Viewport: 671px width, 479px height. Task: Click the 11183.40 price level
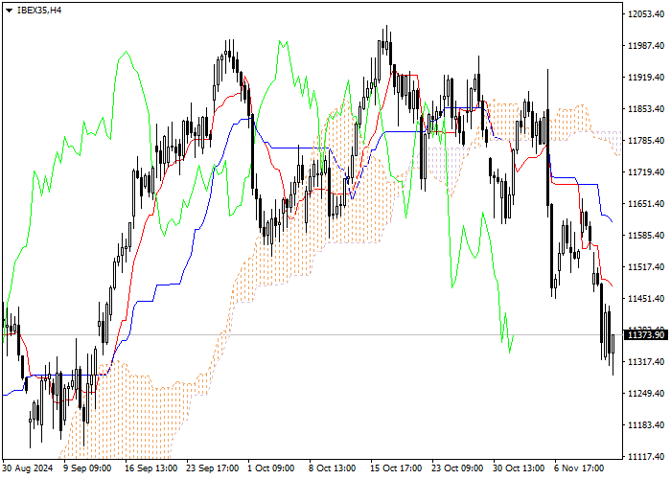(646, 425)
